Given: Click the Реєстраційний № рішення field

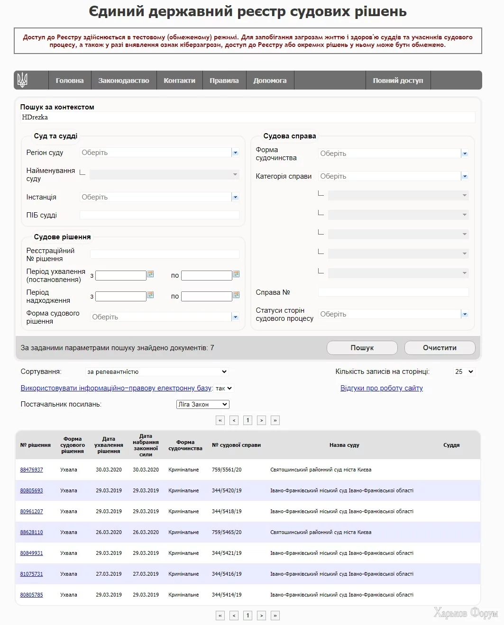Looking at the screenshot, I should click(x=165, y=254).
